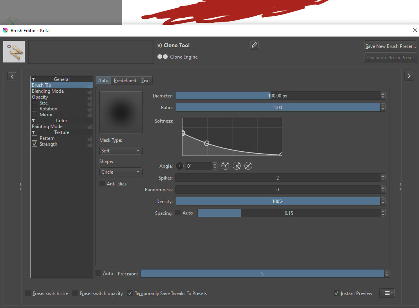Flip the brush angle horizontally
Screen dimensions: 419x308
(225, 166)
